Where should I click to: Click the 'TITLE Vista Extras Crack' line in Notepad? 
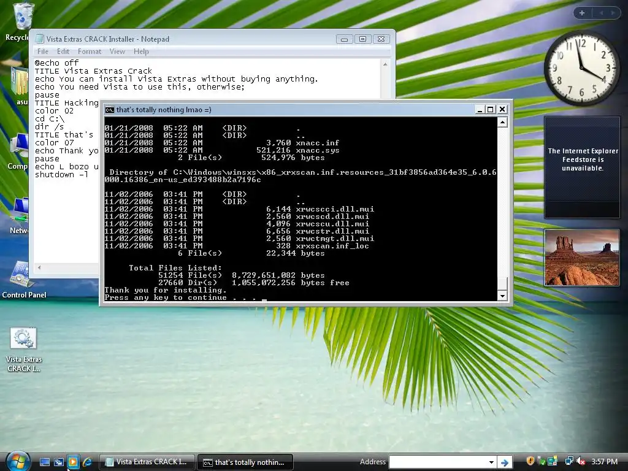pyautogui.click(x=93, y=71)
